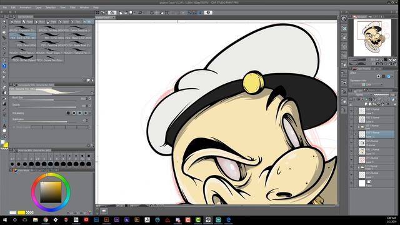Select the rectangle selection marquee tool

pyautogui.click(x=4, y=43)
